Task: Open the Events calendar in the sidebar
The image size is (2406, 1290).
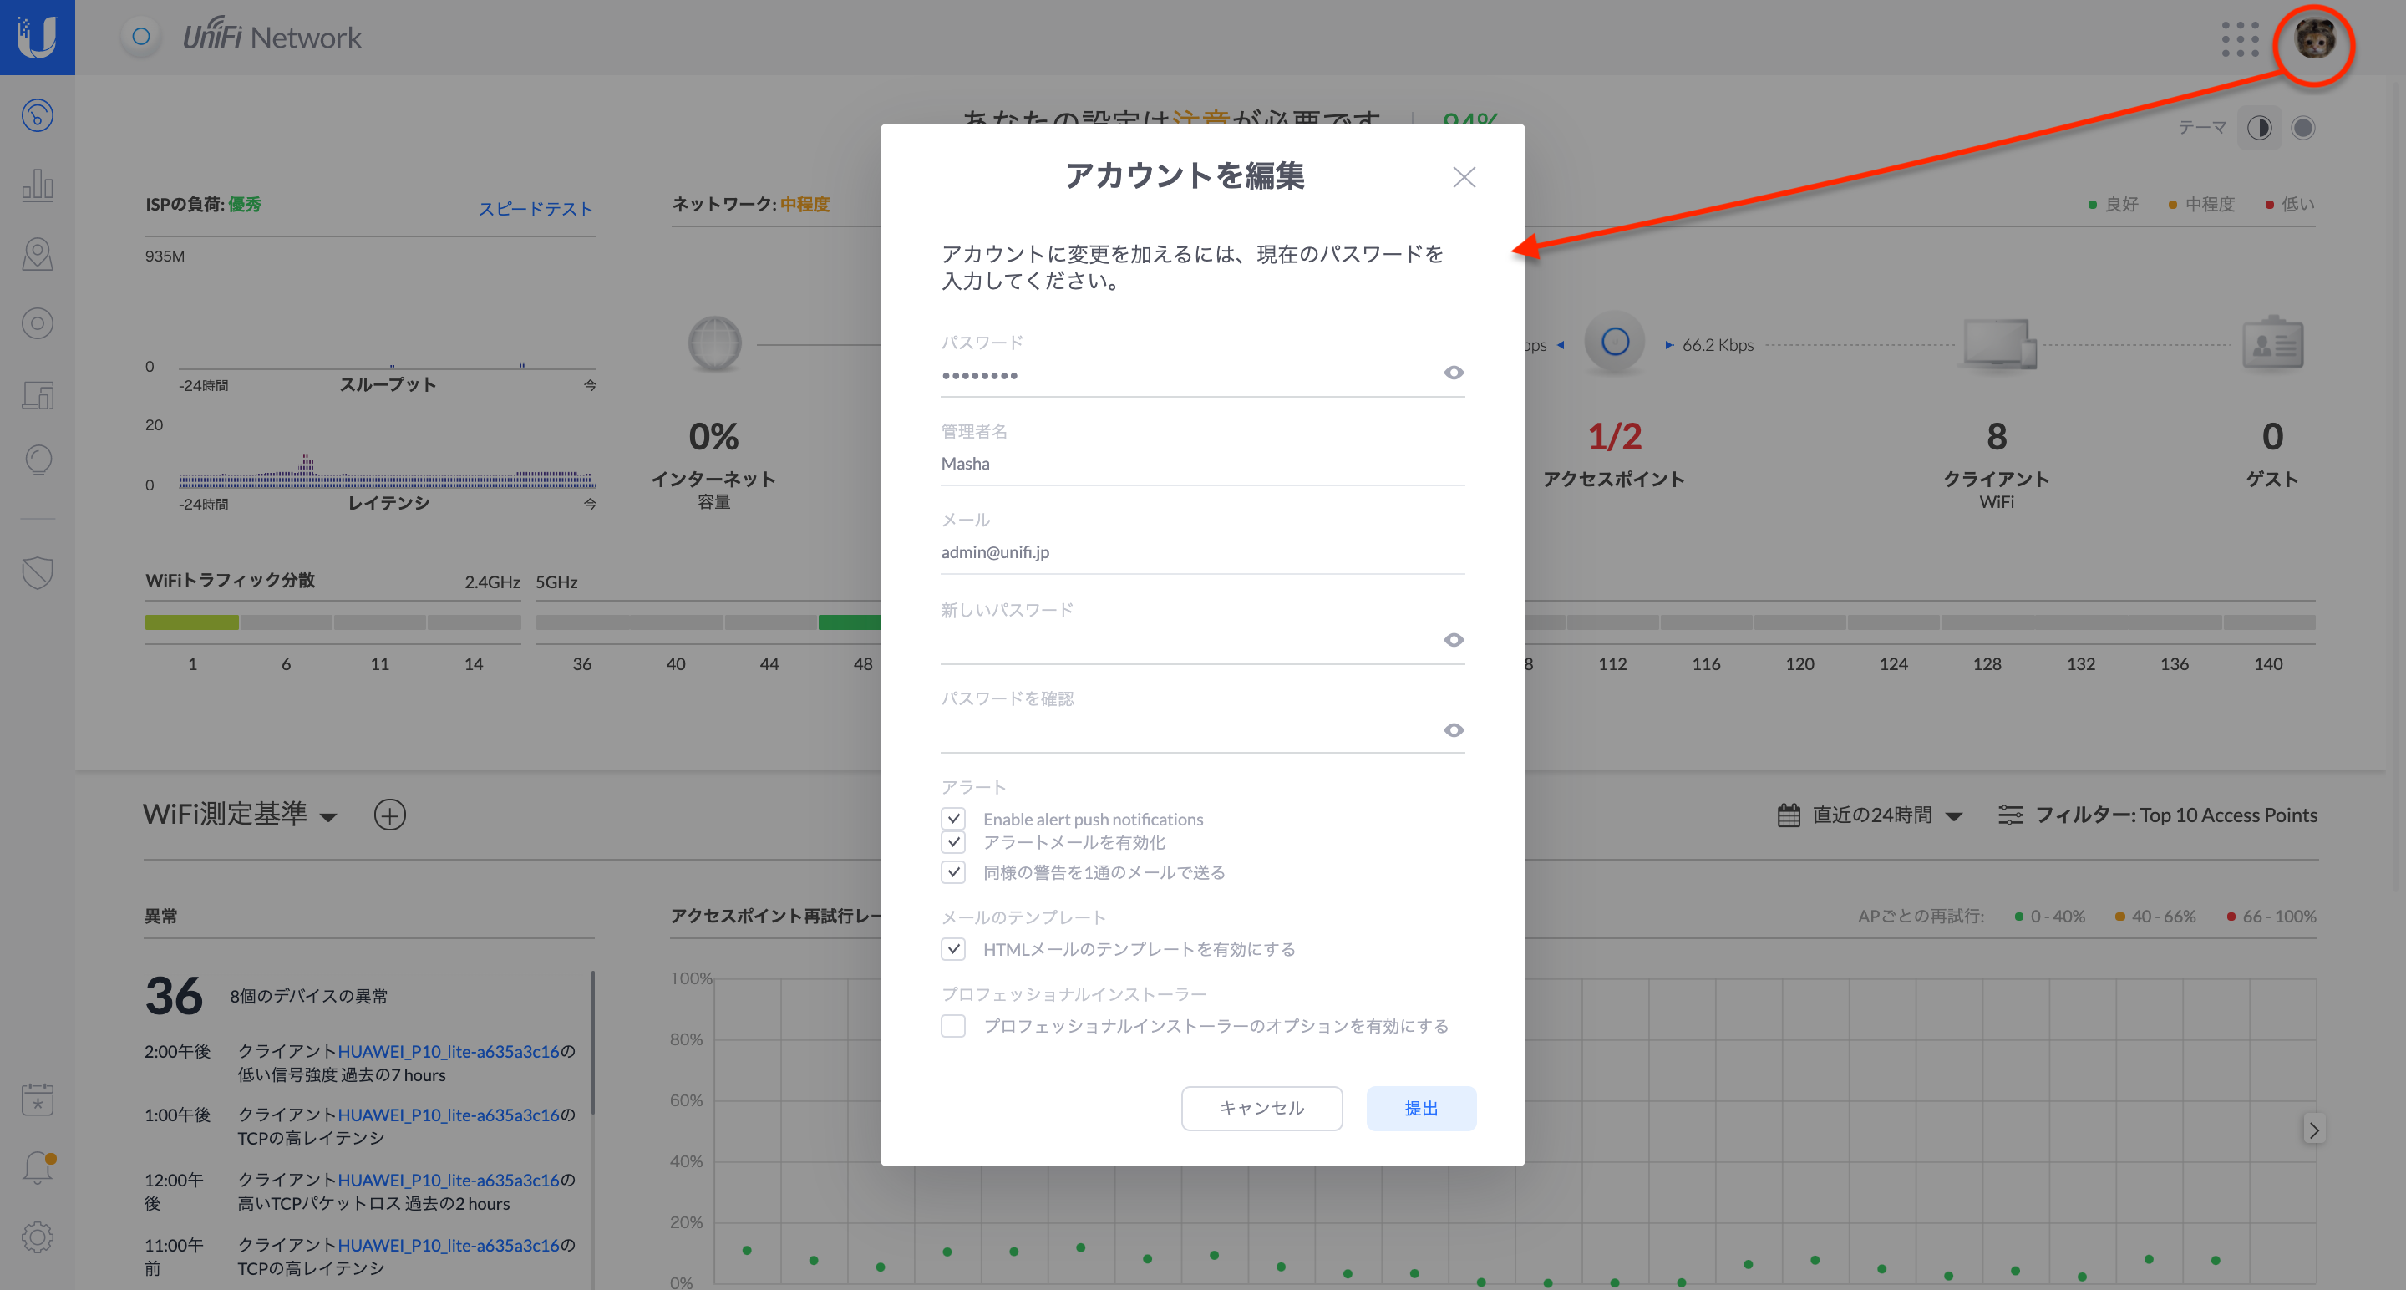Action: tap(38, 1100)
